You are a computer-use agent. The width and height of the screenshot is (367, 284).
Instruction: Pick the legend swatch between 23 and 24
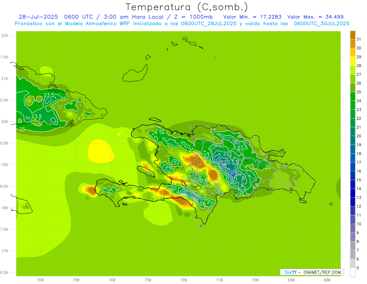(x=353, y=105)
